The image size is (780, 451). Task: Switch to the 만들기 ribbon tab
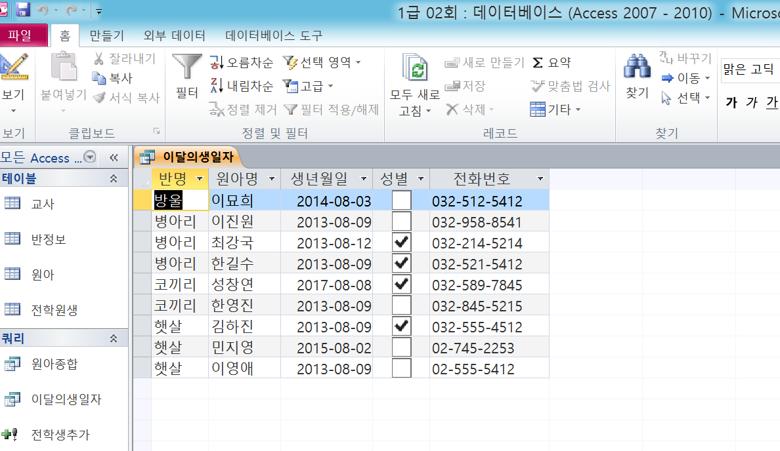click(x=106, y=36)
